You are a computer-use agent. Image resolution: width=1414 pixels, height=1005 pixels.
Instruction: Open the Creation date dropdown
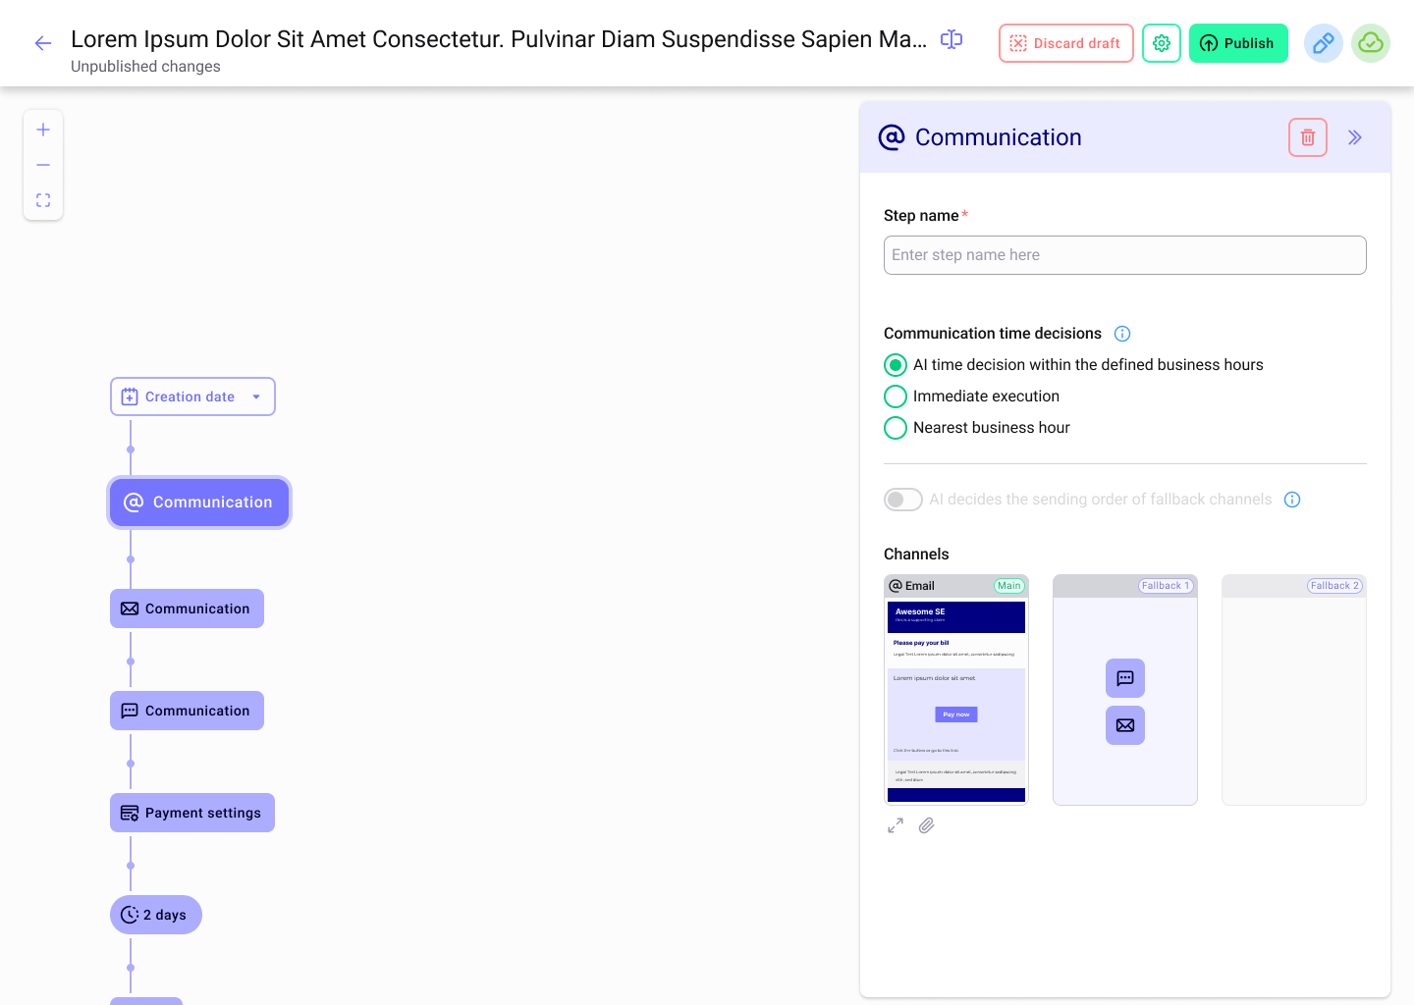pos(192,397)
